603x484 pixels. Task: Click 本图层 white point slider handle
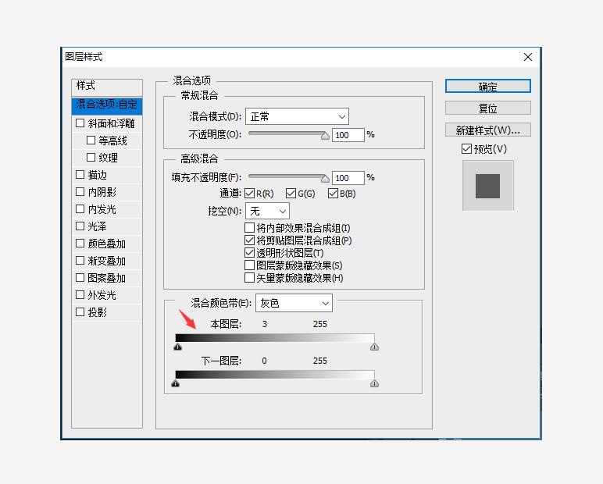click(x=374, y=347)
